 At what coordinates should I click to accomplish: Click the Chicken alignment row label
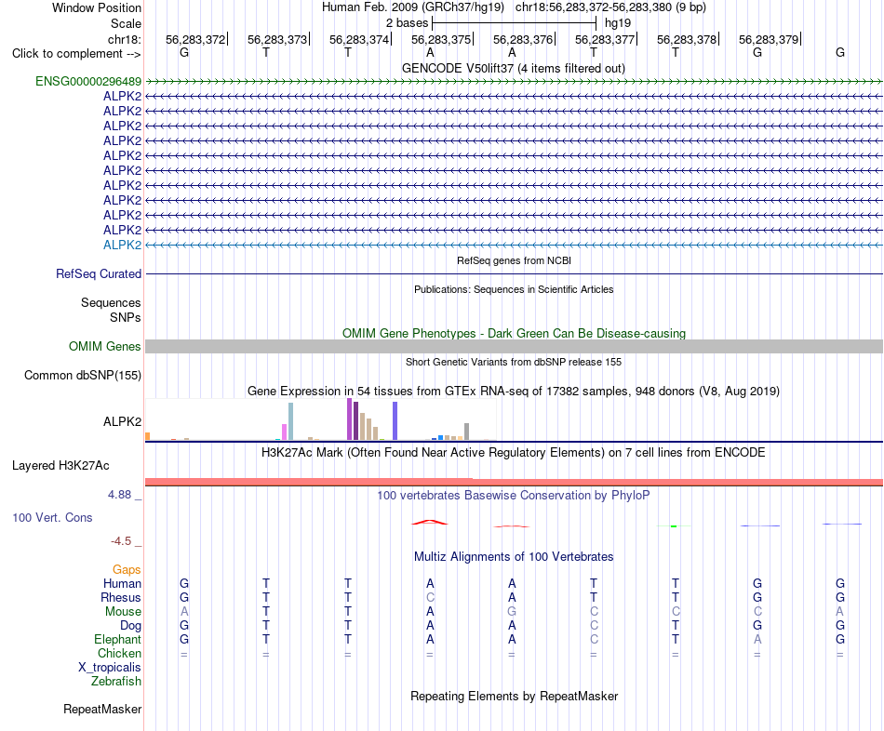119,653
